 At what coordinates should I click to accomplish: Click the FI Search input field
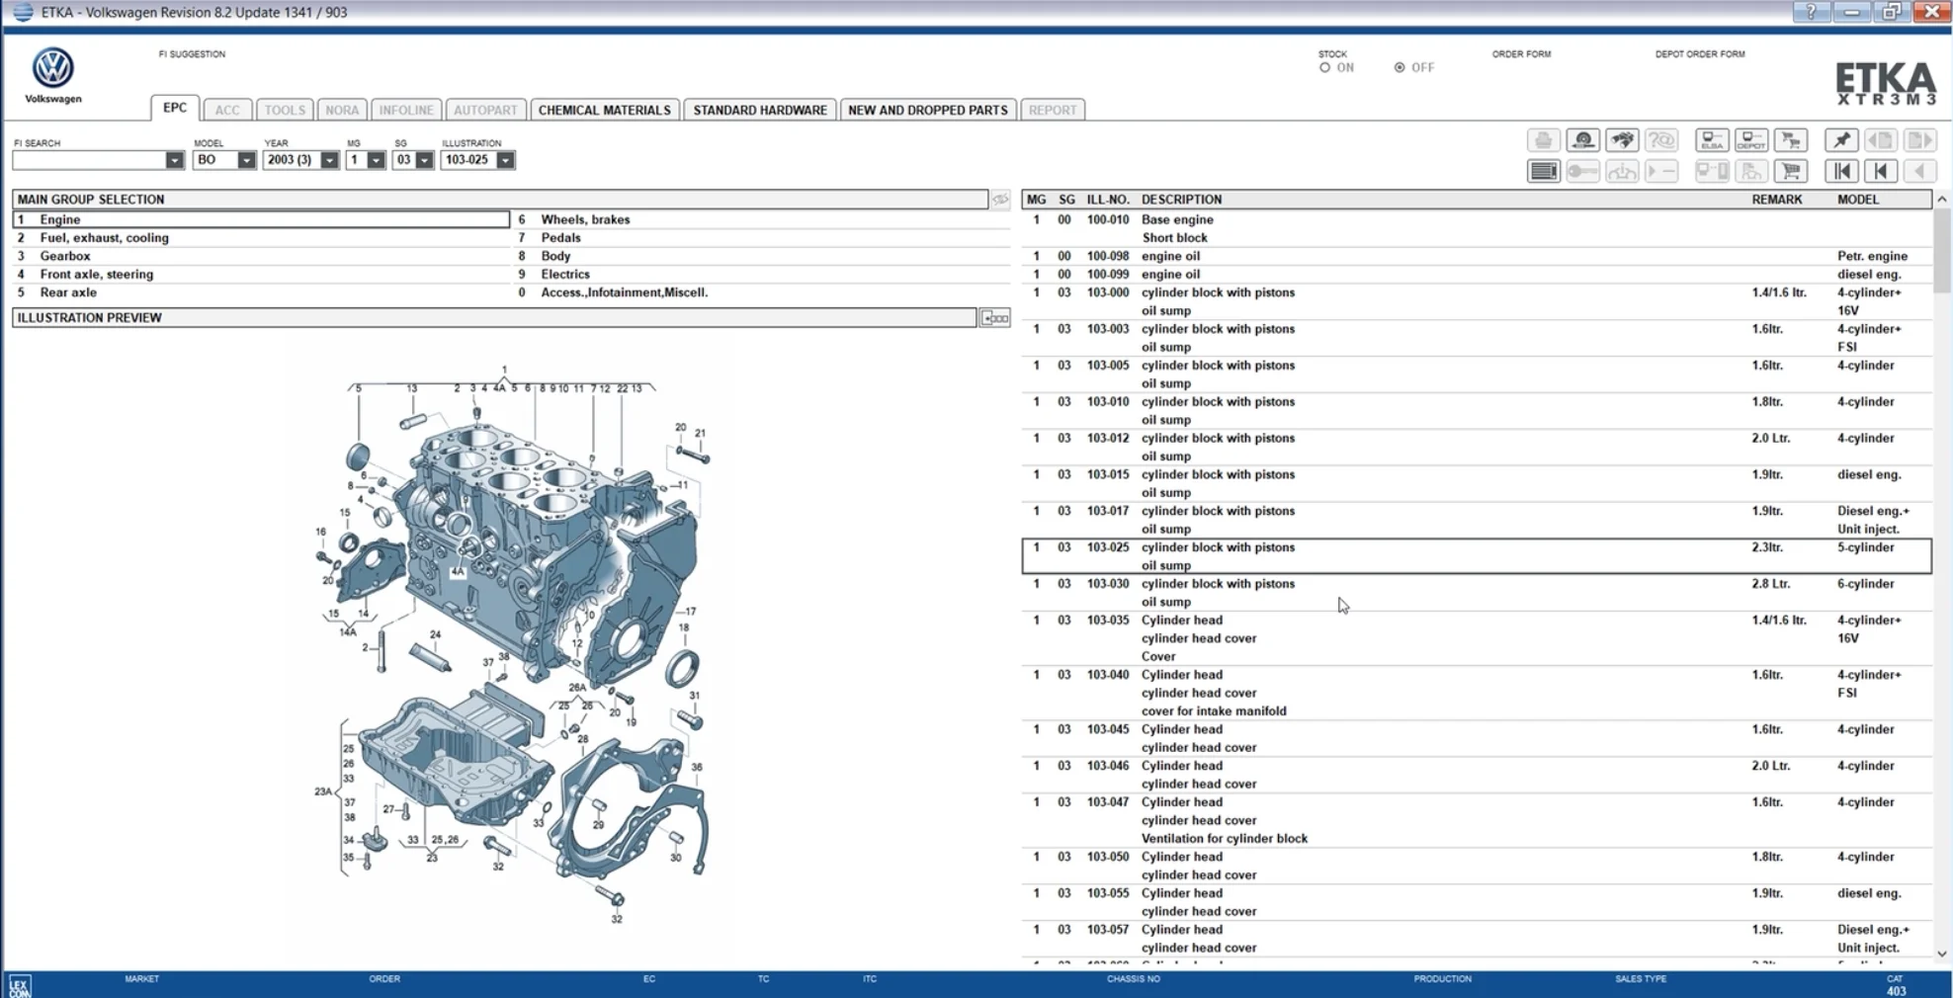(x=89, y=160)
